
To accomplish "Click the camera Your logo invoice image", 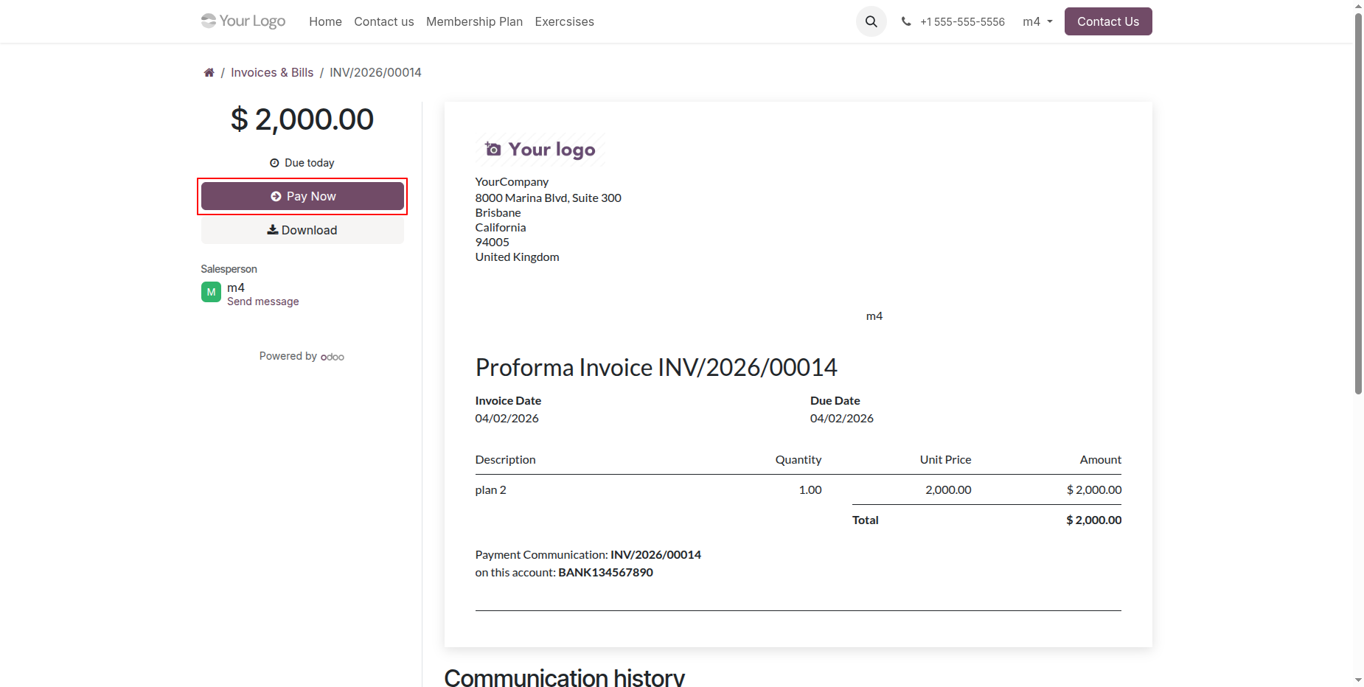I will coord(540,150).
